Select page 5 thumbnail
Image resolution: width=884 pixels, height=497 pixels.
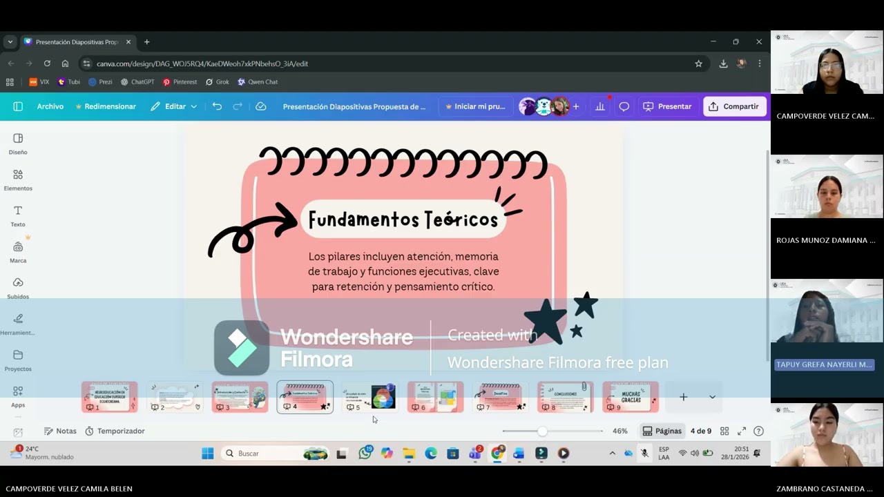pos(370,397)
